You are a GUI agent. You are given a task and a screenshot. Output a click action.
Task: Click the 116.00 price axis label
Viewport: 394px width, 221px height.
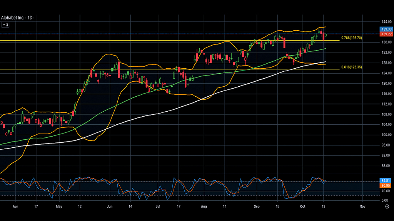pyautogui.click(x=386, y=94)
